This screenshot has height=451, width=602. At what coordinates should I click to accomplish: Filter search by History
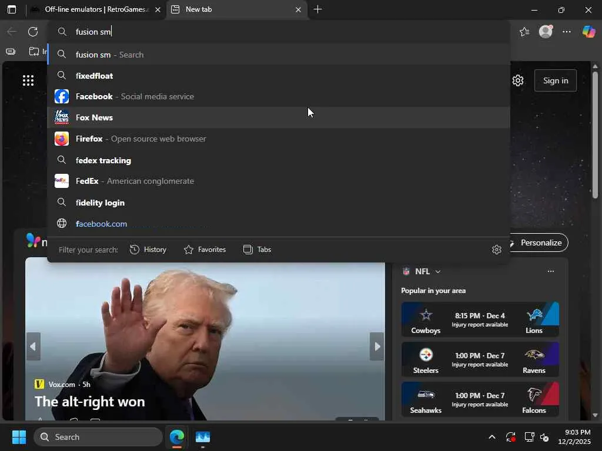point(148,250)
